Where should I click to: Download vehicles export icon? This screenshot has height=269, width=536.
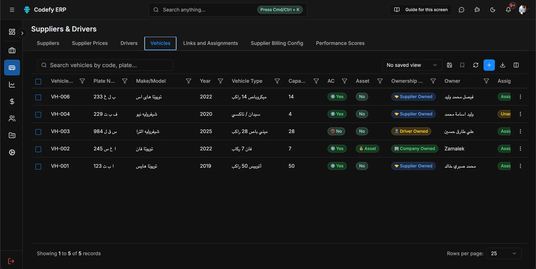pyautogui.click(x=503, y=65)
